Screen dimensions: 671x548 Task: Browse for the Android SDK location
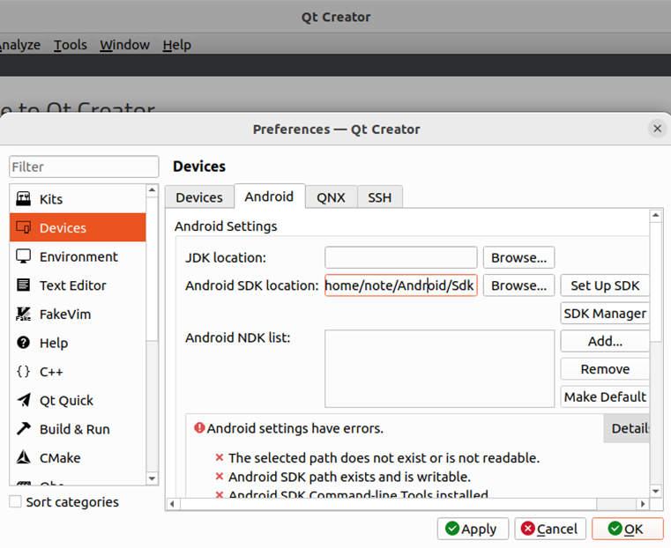(x=518, y=285)
